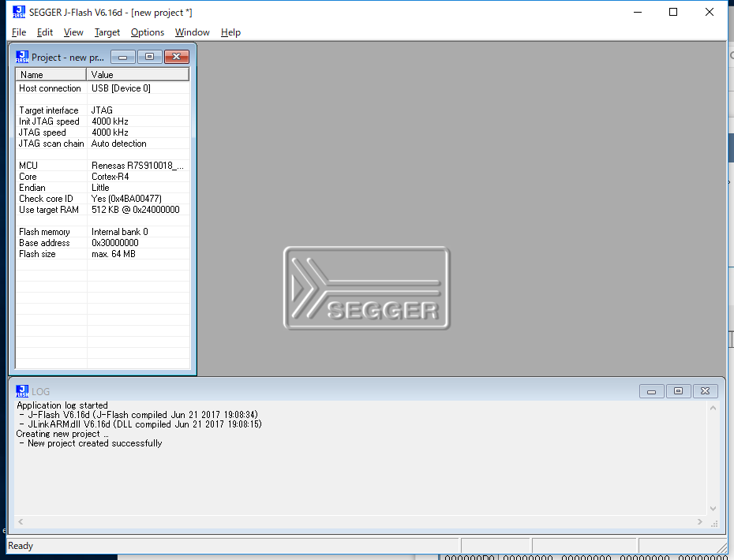Open the Target menu
This screenshot has width=734, height=560.
coord(107,32)
